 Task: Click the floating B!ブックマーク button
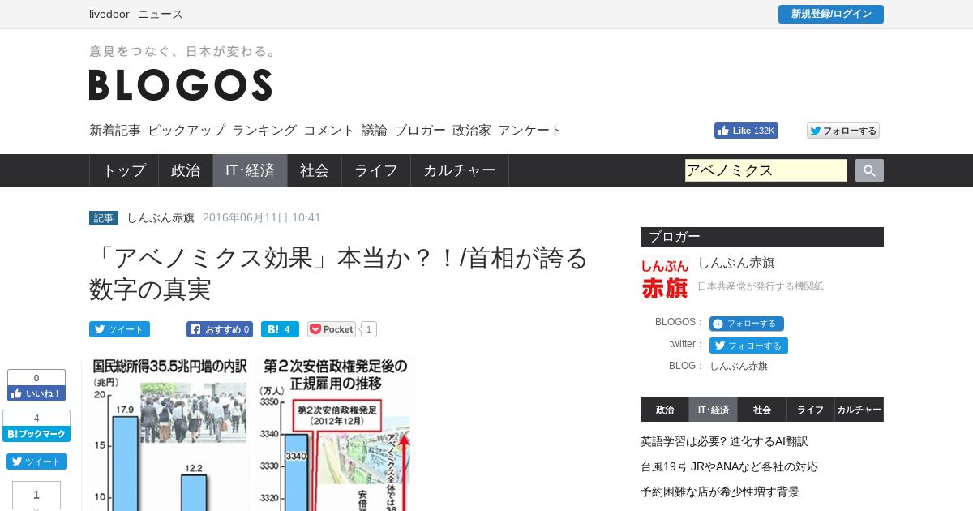36,434
